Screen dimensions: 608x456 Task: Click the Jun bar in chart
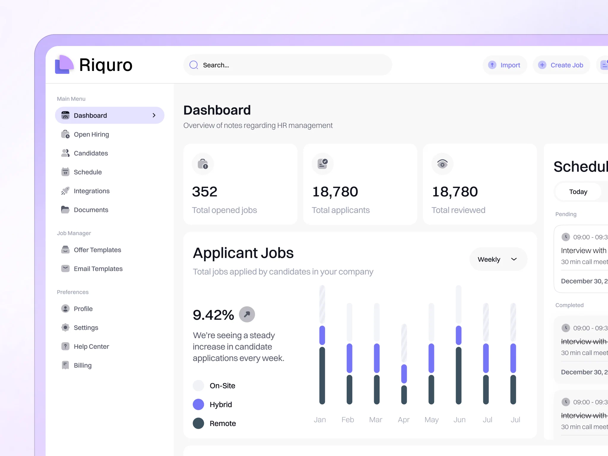(x=458, y=345)
